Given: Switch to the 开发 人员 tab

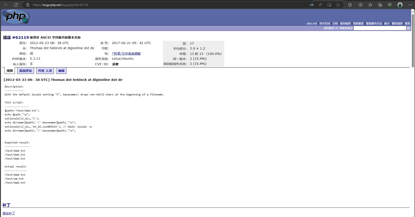Looking at the screenshot, I should 45,71.
